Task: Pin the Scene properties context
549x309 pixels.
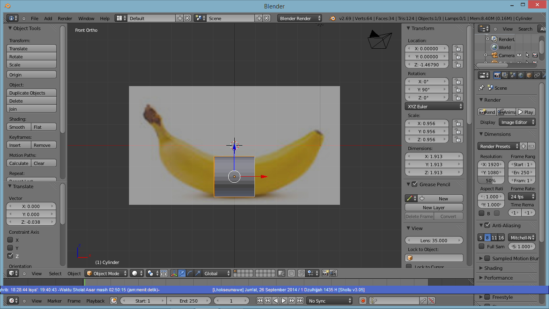Action: point(481,88)
